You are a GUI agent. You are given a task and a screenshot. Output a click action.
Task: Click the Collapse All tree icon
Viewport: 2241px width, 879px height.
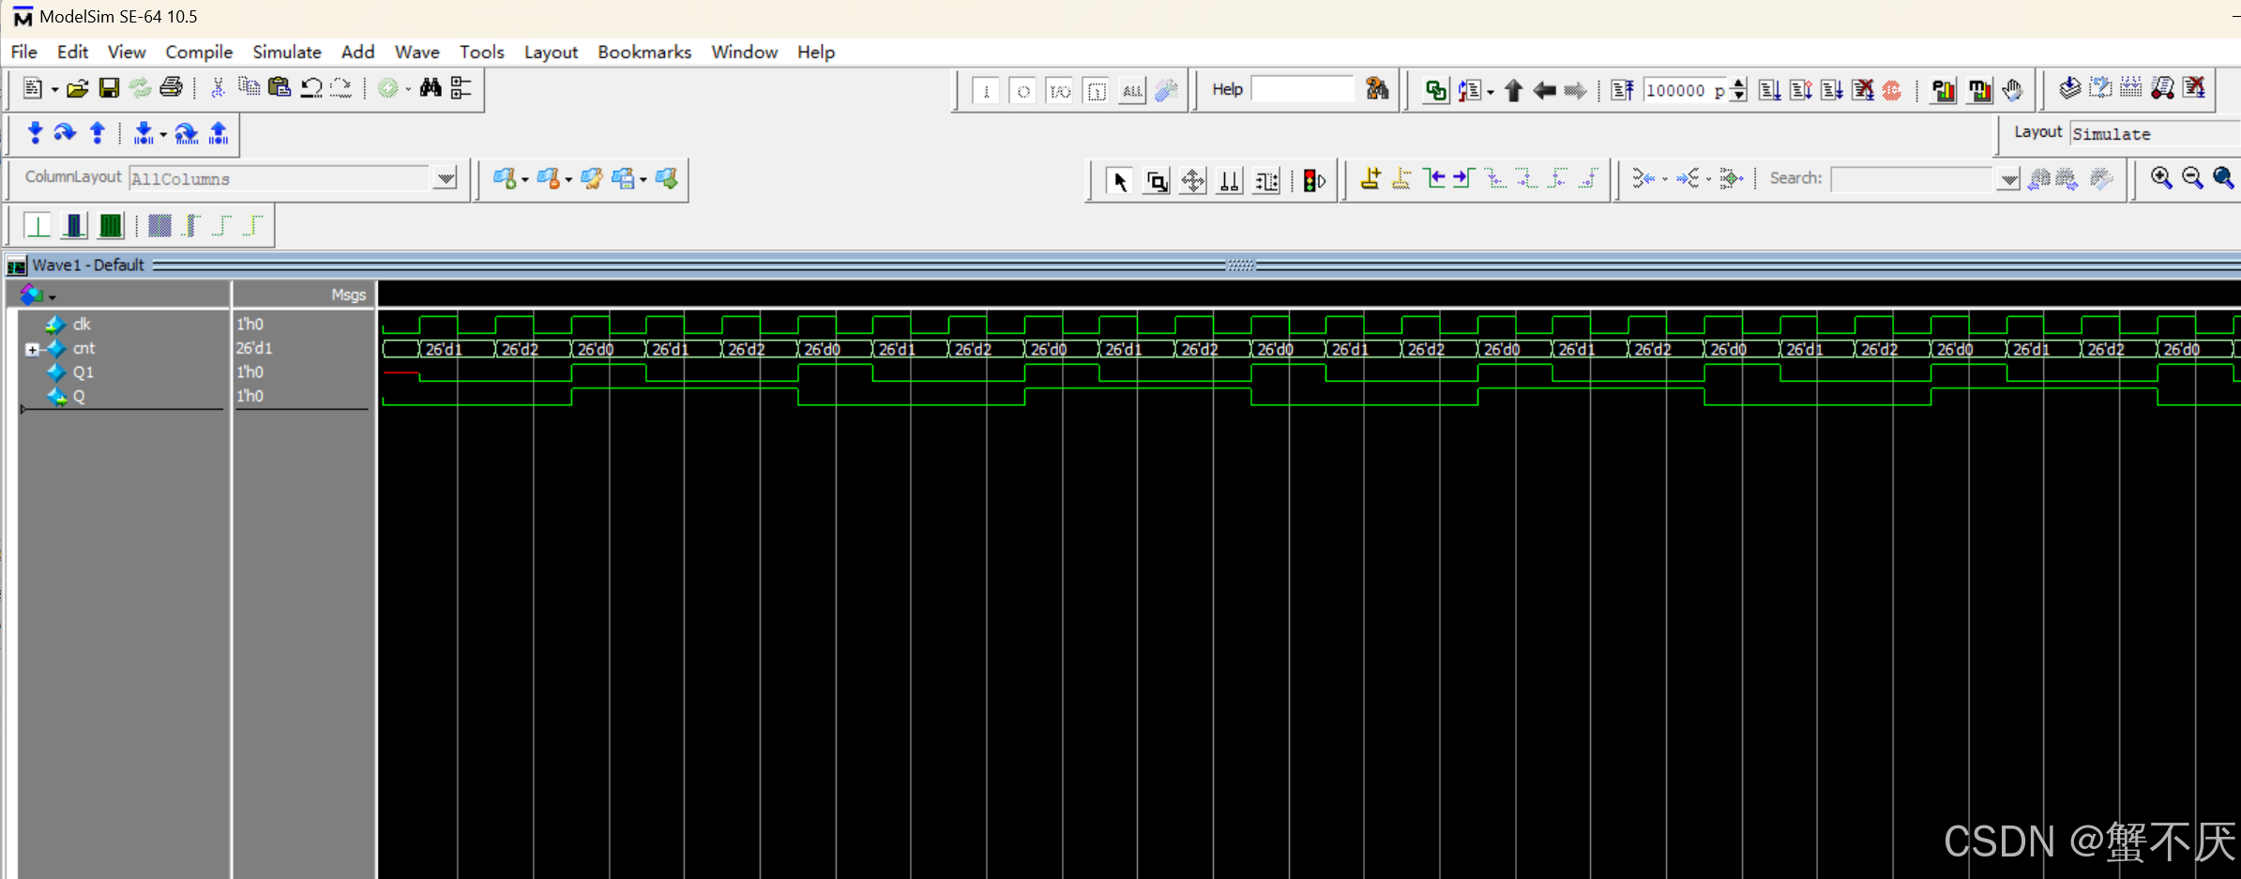pos(461,88)
